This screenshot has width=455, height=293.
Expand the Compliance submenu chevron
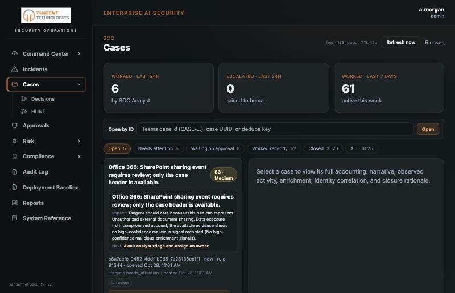[79, 156]
